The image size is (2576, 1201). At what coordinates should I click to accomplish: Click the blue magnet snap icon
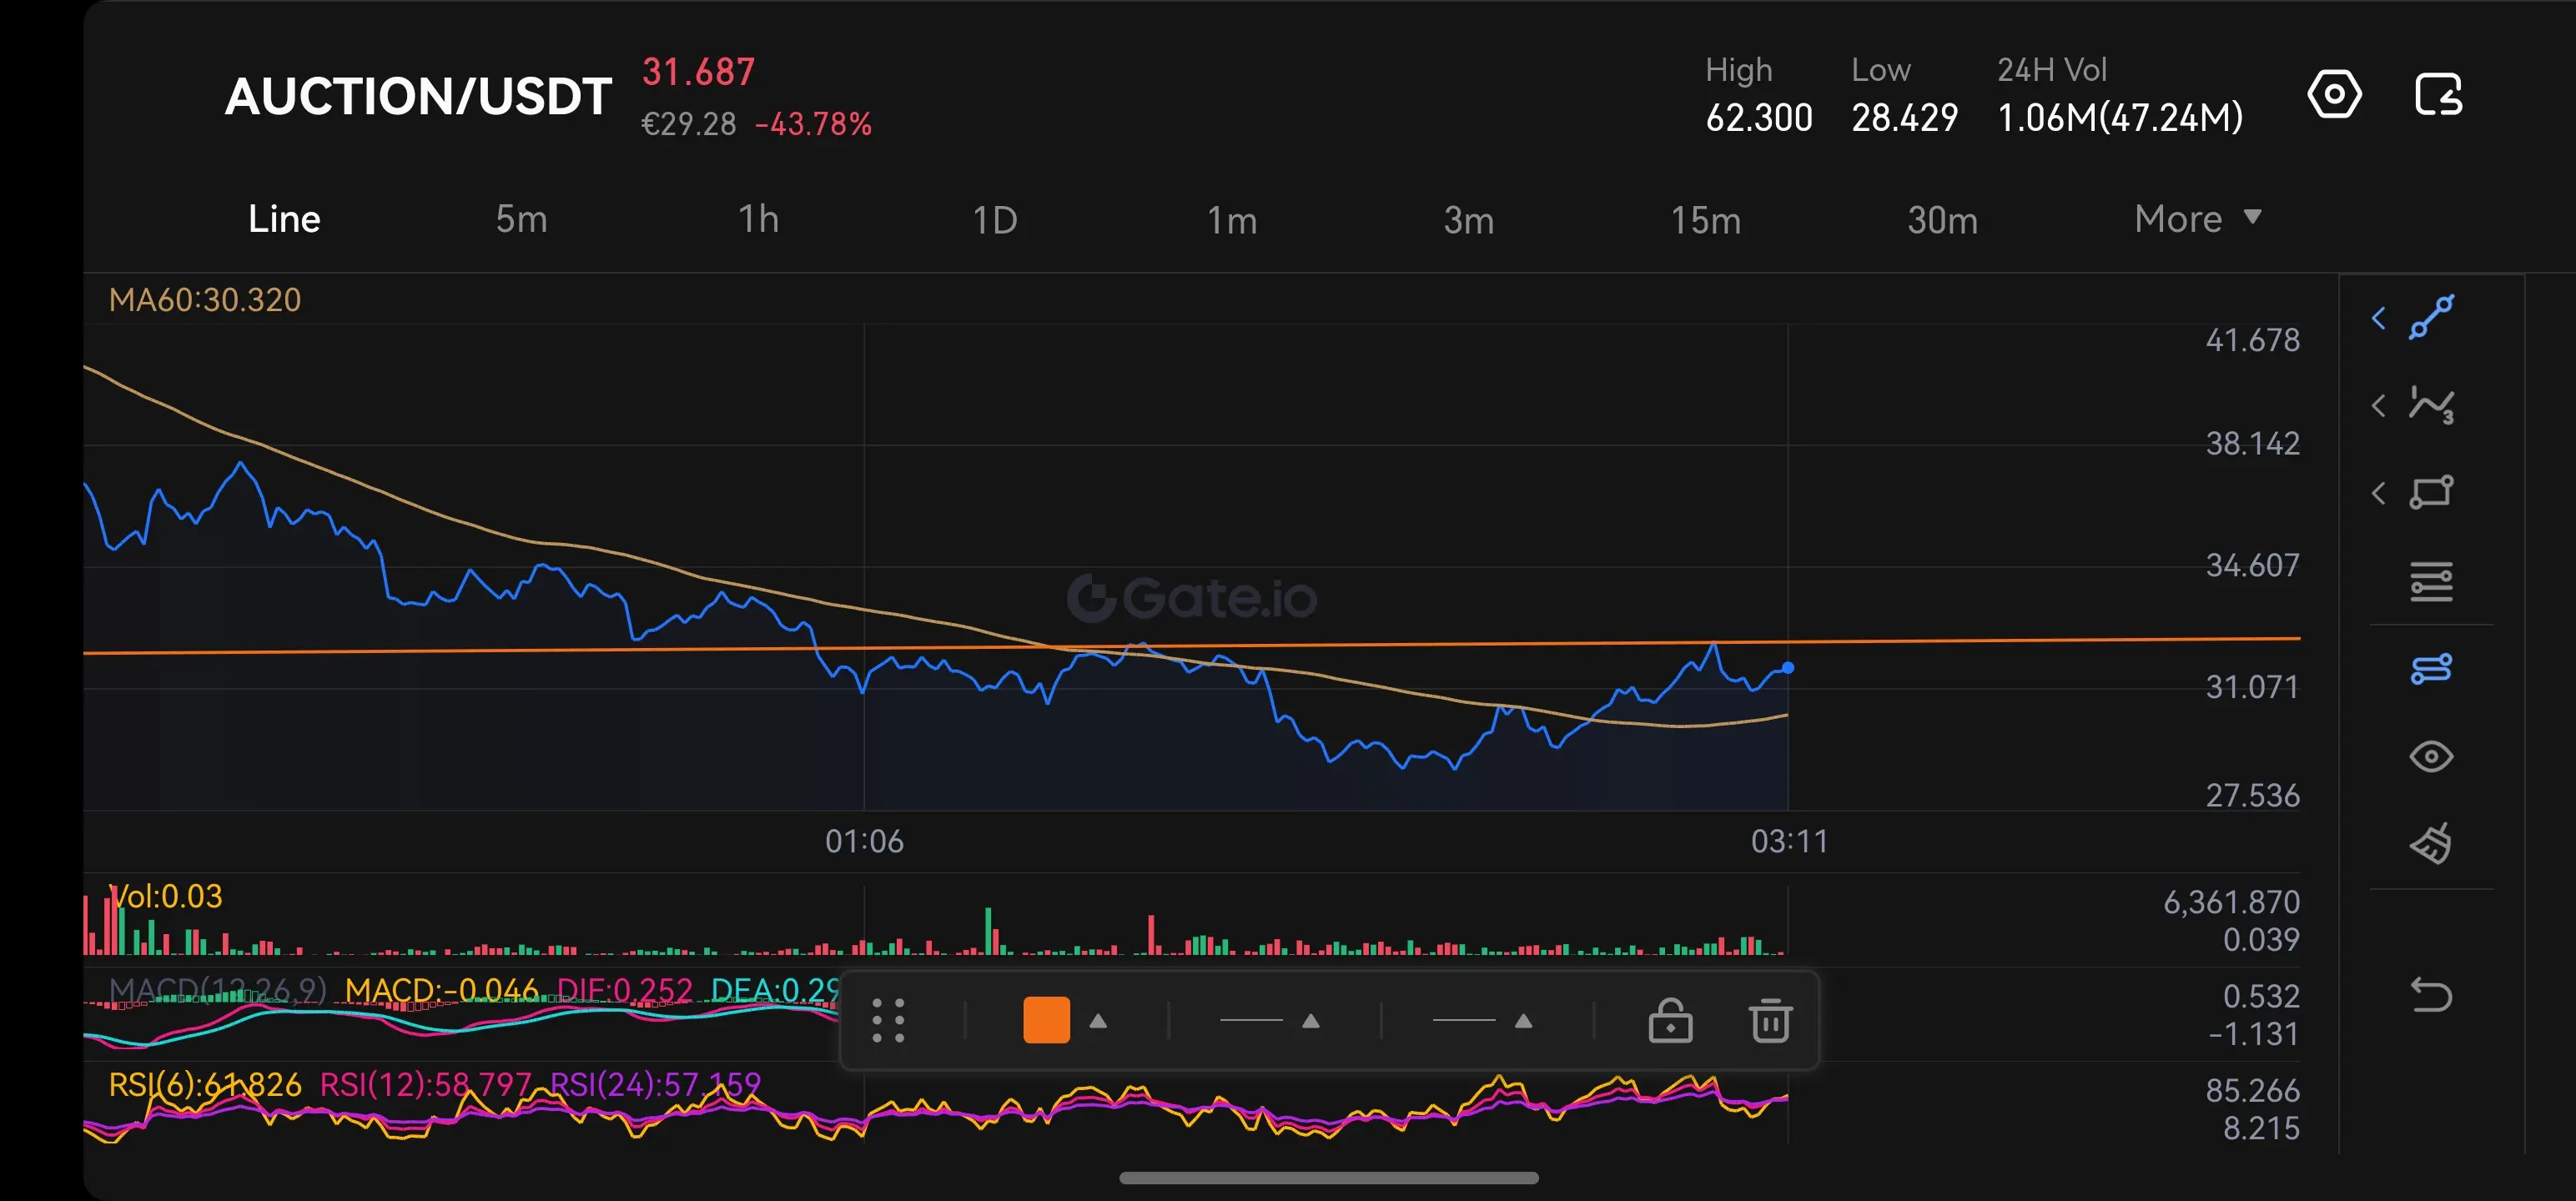(2431, 668)
